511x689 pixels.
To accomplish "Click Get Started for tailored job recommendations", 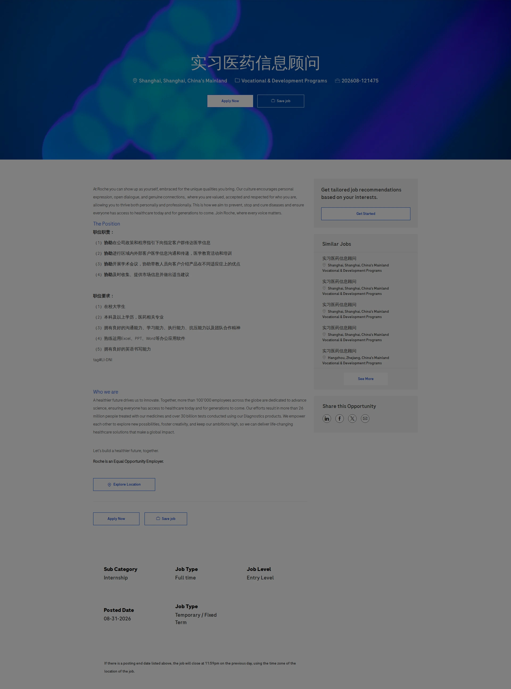I will pyautogui.click(x=366, y=214).
